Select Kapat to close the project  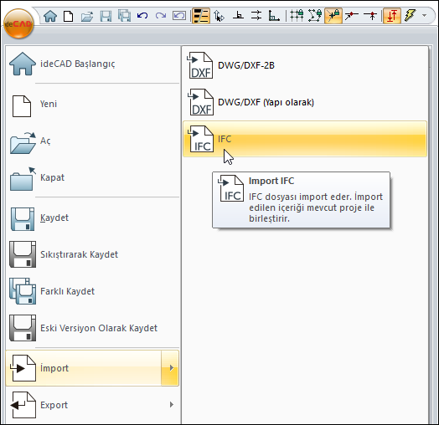pos(92,178)
